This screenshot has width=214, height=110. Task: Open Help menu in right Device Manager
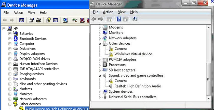(134, 12)
